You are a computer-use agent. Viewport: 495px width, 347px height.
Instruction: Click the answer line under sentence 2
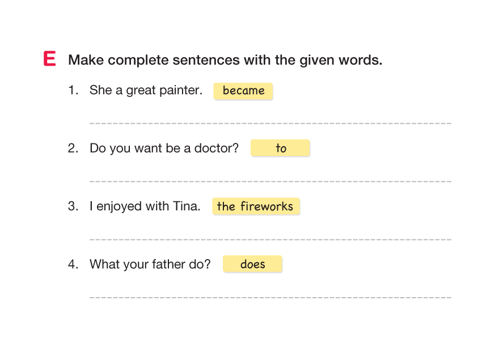(x=270, y=181)
